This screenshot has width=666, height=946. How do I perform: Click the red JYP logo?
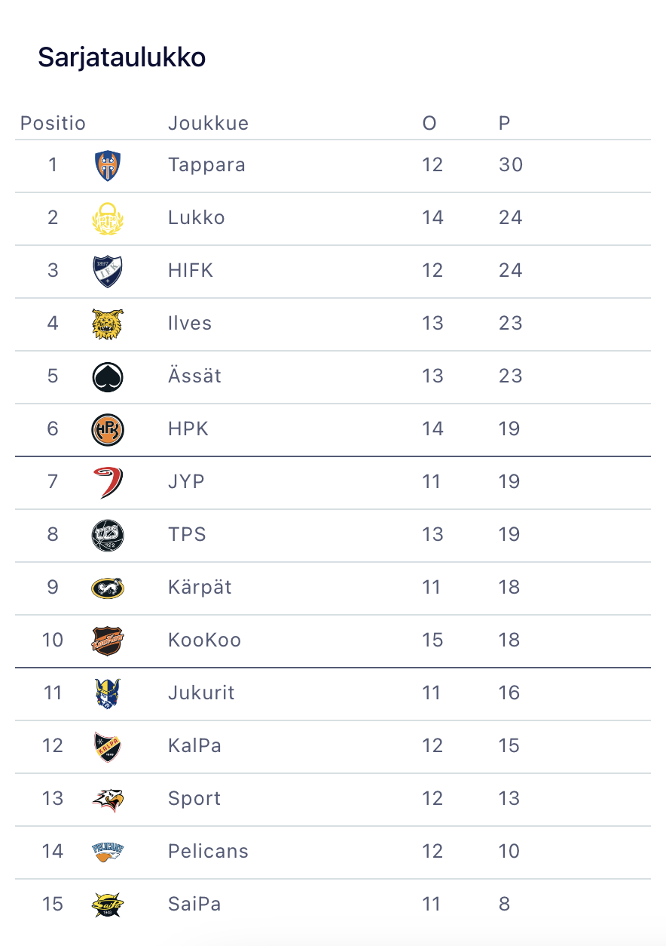point(108,482)
